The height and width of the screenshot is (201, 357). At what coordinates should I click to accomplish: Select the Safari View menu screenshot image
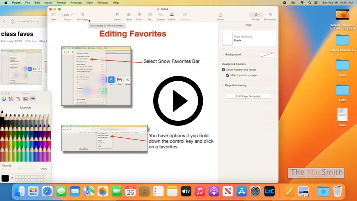96,76
